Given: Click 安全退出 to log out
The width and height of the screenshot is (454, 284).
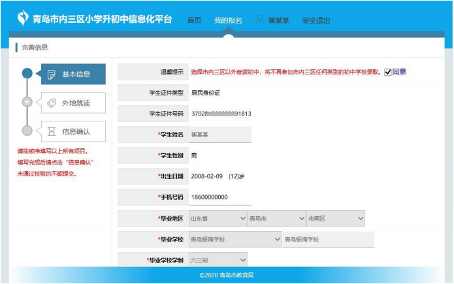Looking at the screenshot, I should point(316,20).
